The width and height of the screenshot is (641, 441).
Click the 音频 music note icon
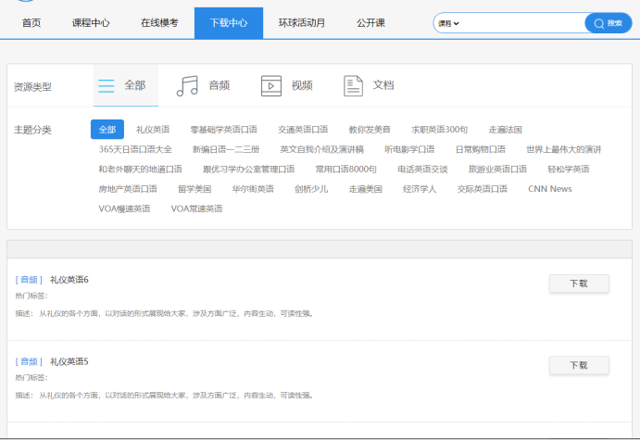tap(187, 86)
